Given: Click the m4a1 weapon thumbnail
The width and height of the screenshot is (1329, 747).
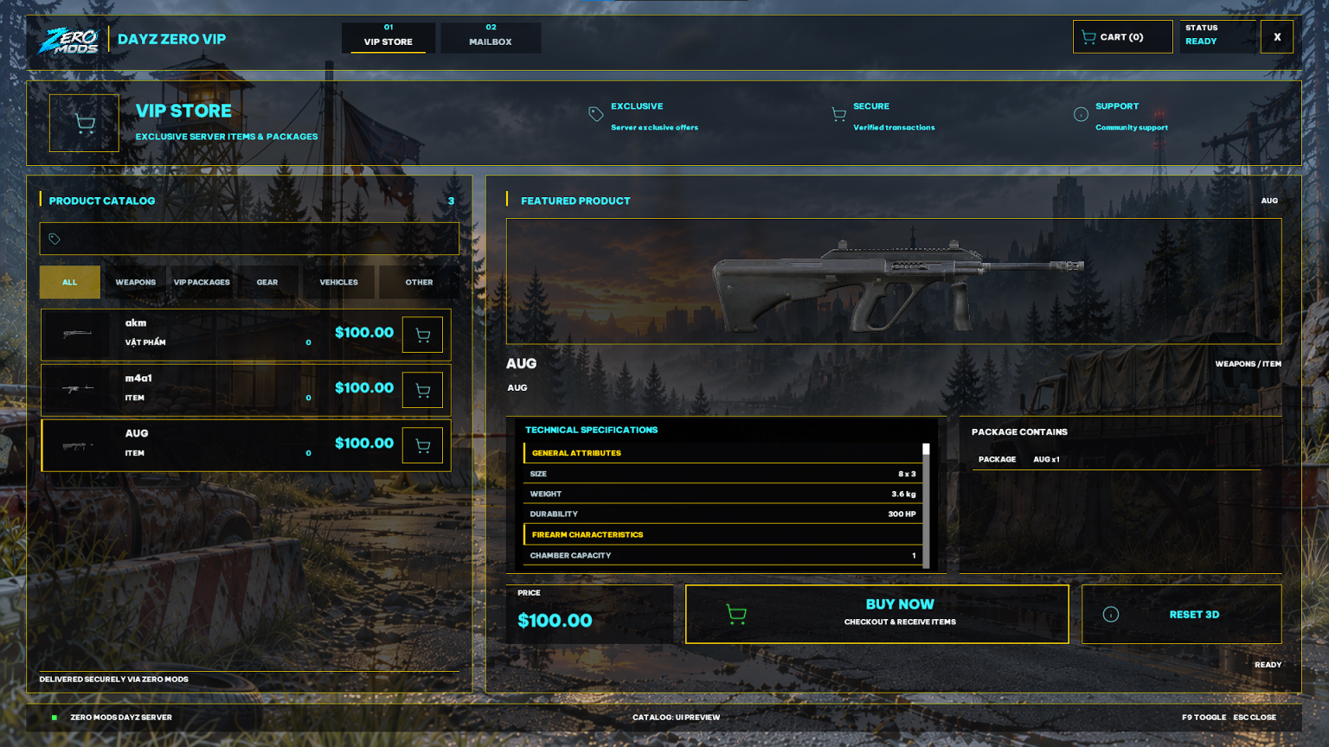Looking at the screenshot, I should coord(77,389).
